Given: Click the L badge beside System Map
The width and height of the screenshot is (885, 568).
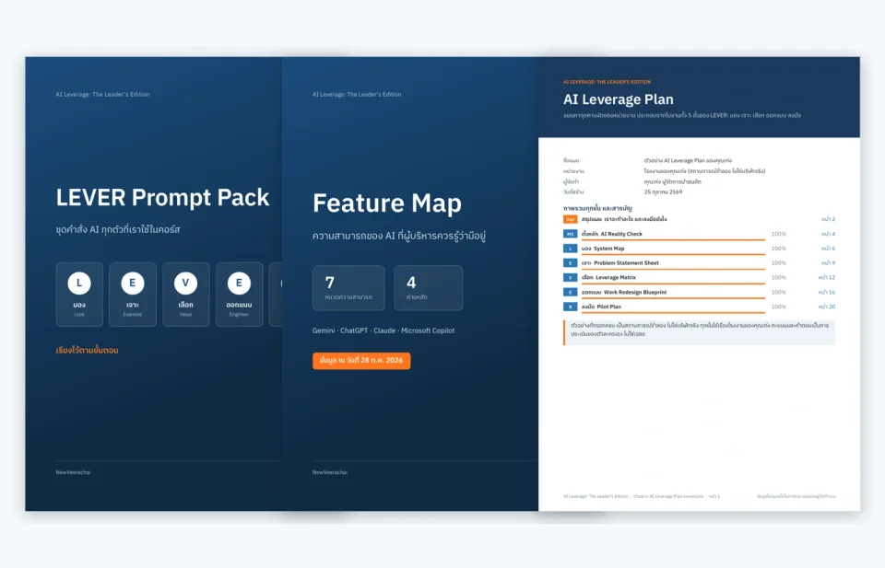Looking at the screenshot, I should point(570,249).
